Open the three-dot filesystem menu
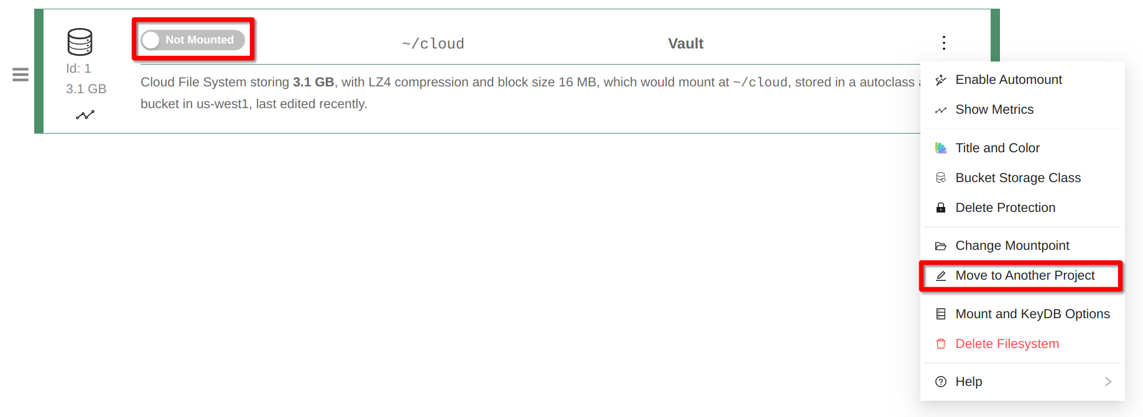The width and height of the screenshot is (1143, 417). 943,43
